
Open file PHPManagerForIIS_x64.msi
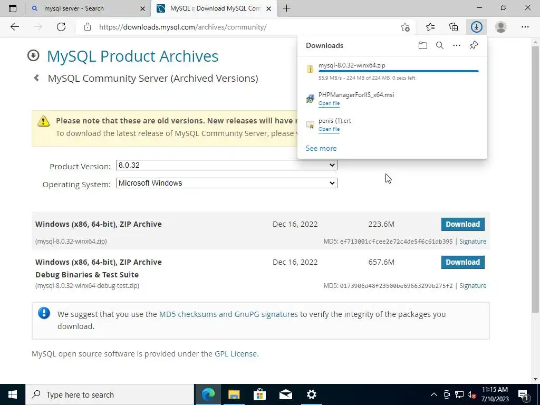click(x=329, y=103)
